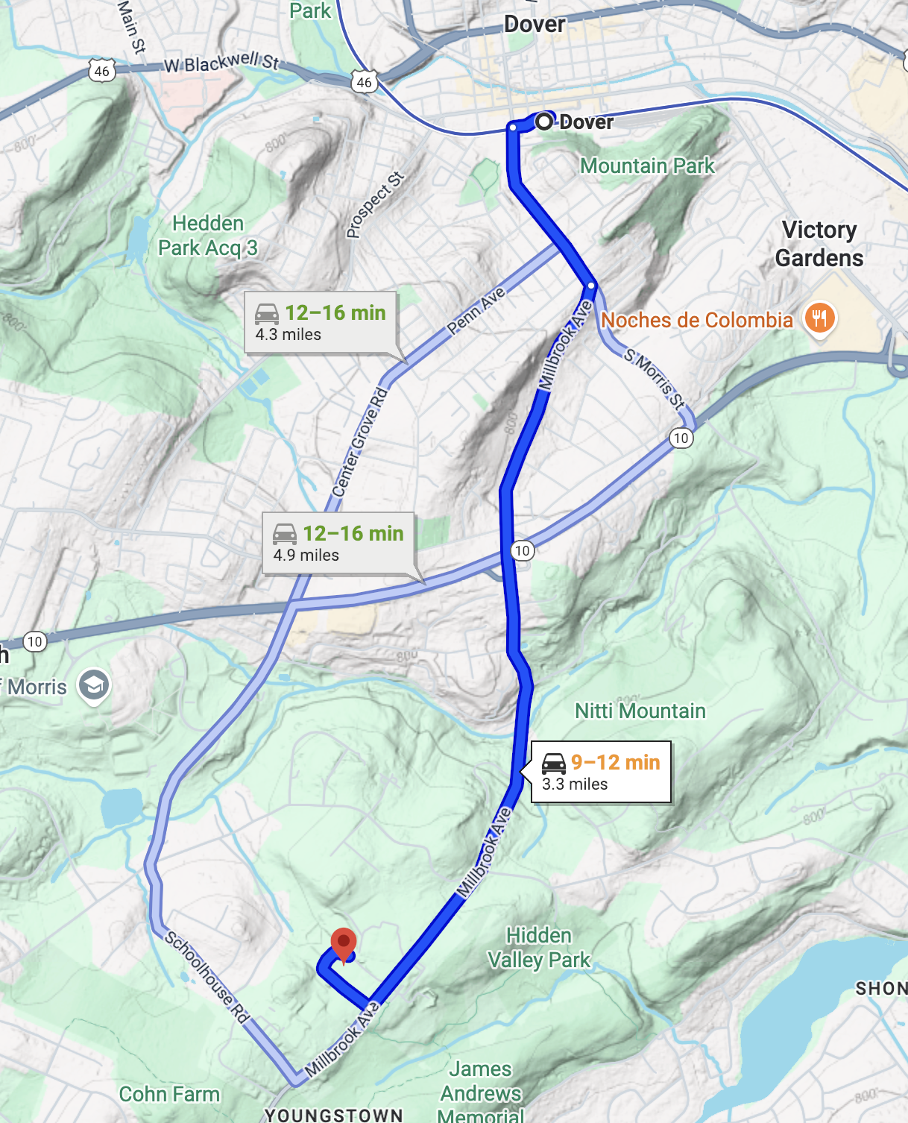
Task: Click the Victory Gardens town label
Action: tap(819, 244)
